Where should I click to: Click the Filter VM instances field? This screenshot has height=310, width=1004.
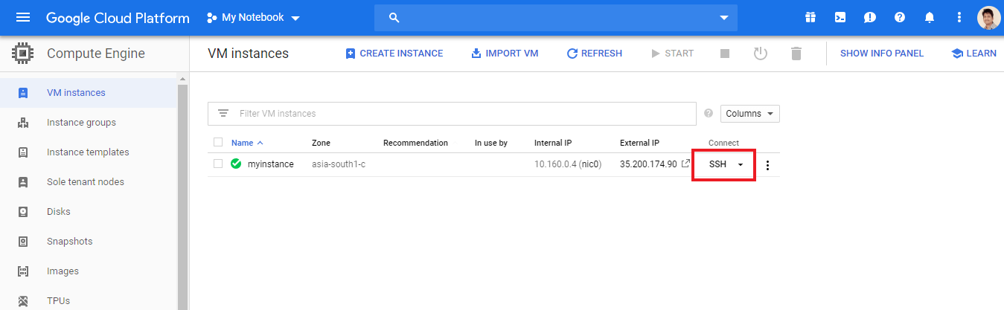coord(452,114)
